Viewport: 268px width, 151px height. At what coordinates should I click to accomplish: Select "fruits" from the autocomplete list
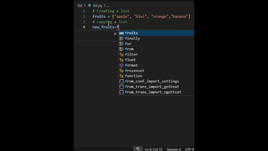[131, 33]
